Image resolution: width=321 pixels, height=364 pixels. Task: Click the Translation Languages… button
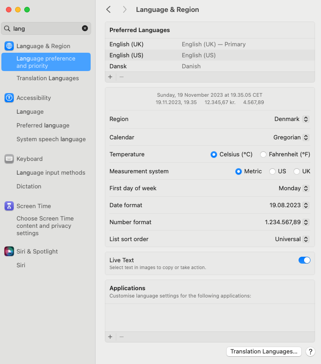click(x=264, y=352)
